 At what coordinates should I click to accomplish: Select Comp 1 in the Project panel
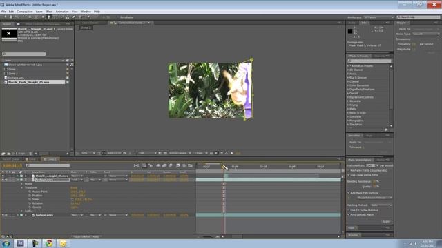(12, 69)
